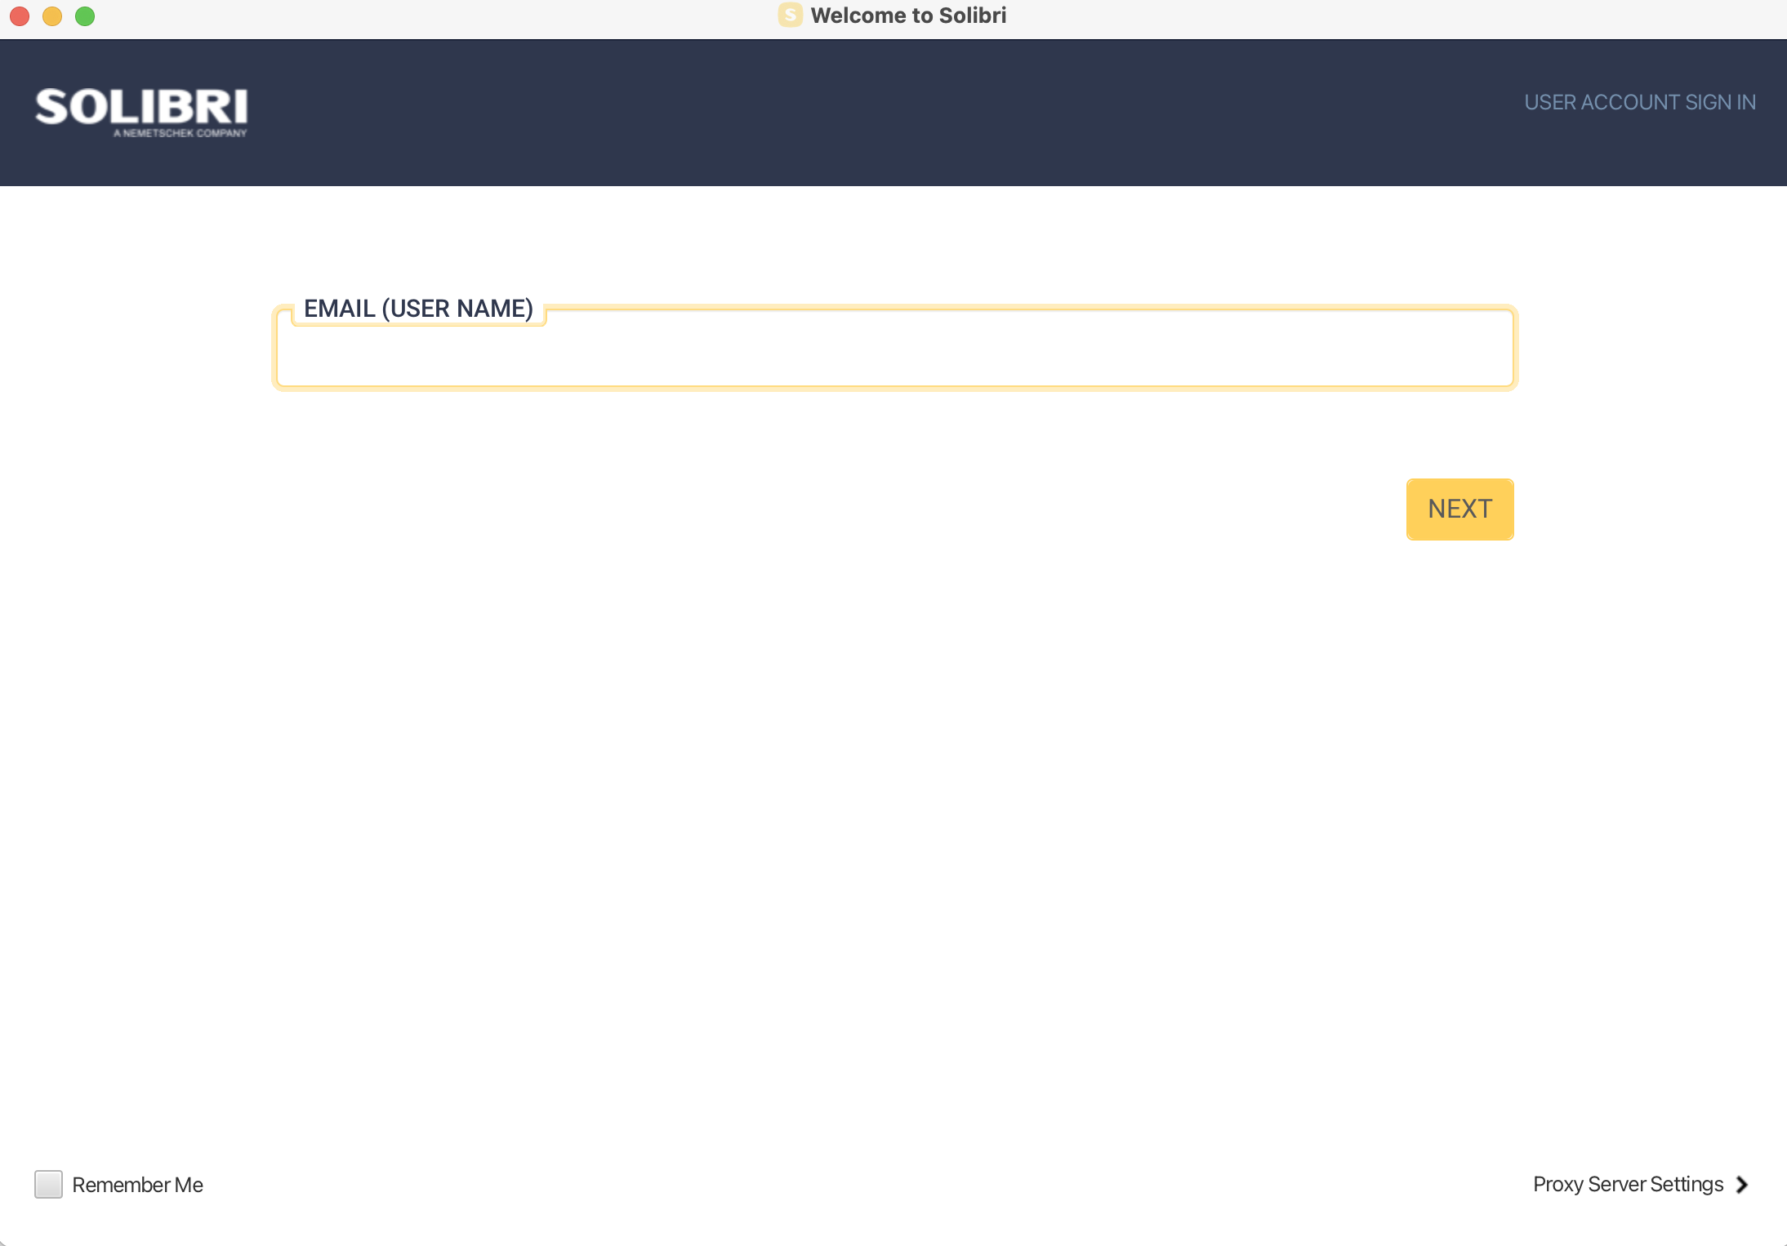Click the Solibri app icon in the title bar

click(789, 15)
